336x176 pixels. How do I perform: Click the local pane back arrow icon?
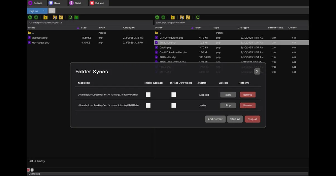click(30, 17)
